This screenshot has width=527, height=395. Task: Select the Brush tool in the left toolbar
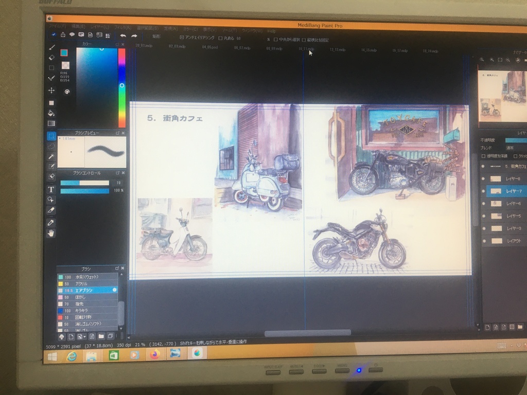tap(51, 47)
